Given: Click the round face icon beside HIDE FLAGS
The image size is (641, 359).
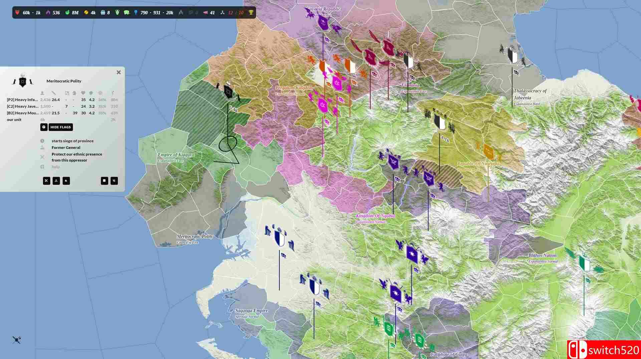Looking at the screenshot, I should pos(44,127).
